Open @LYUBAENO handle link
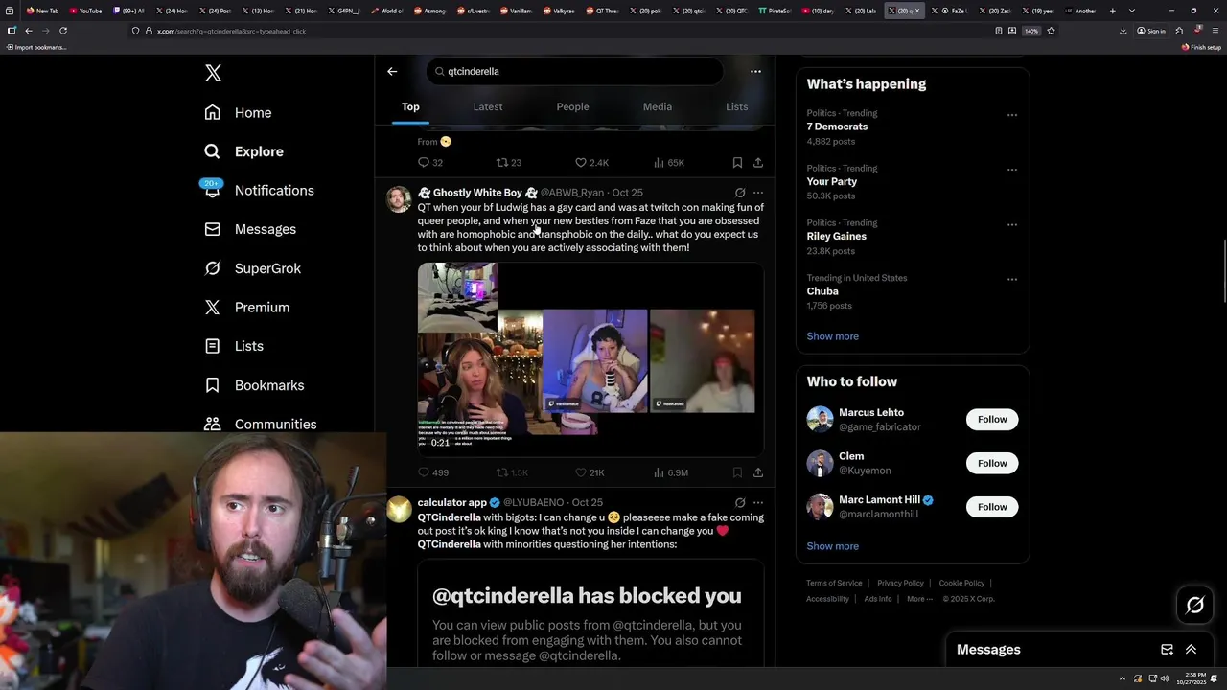Viewport: 1227px width, 690px height. coord(533,502)
